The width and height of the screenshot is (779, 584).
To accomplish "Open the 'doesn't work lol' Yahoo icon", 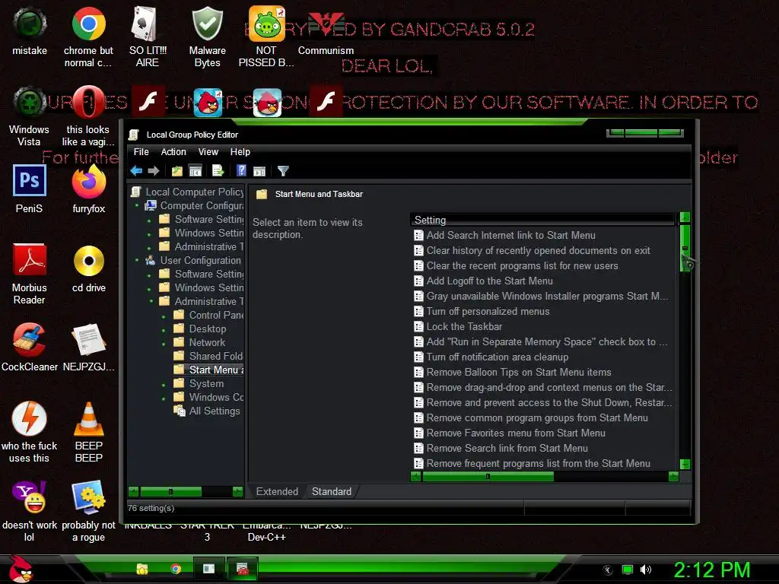I will (x=30, y=512).
